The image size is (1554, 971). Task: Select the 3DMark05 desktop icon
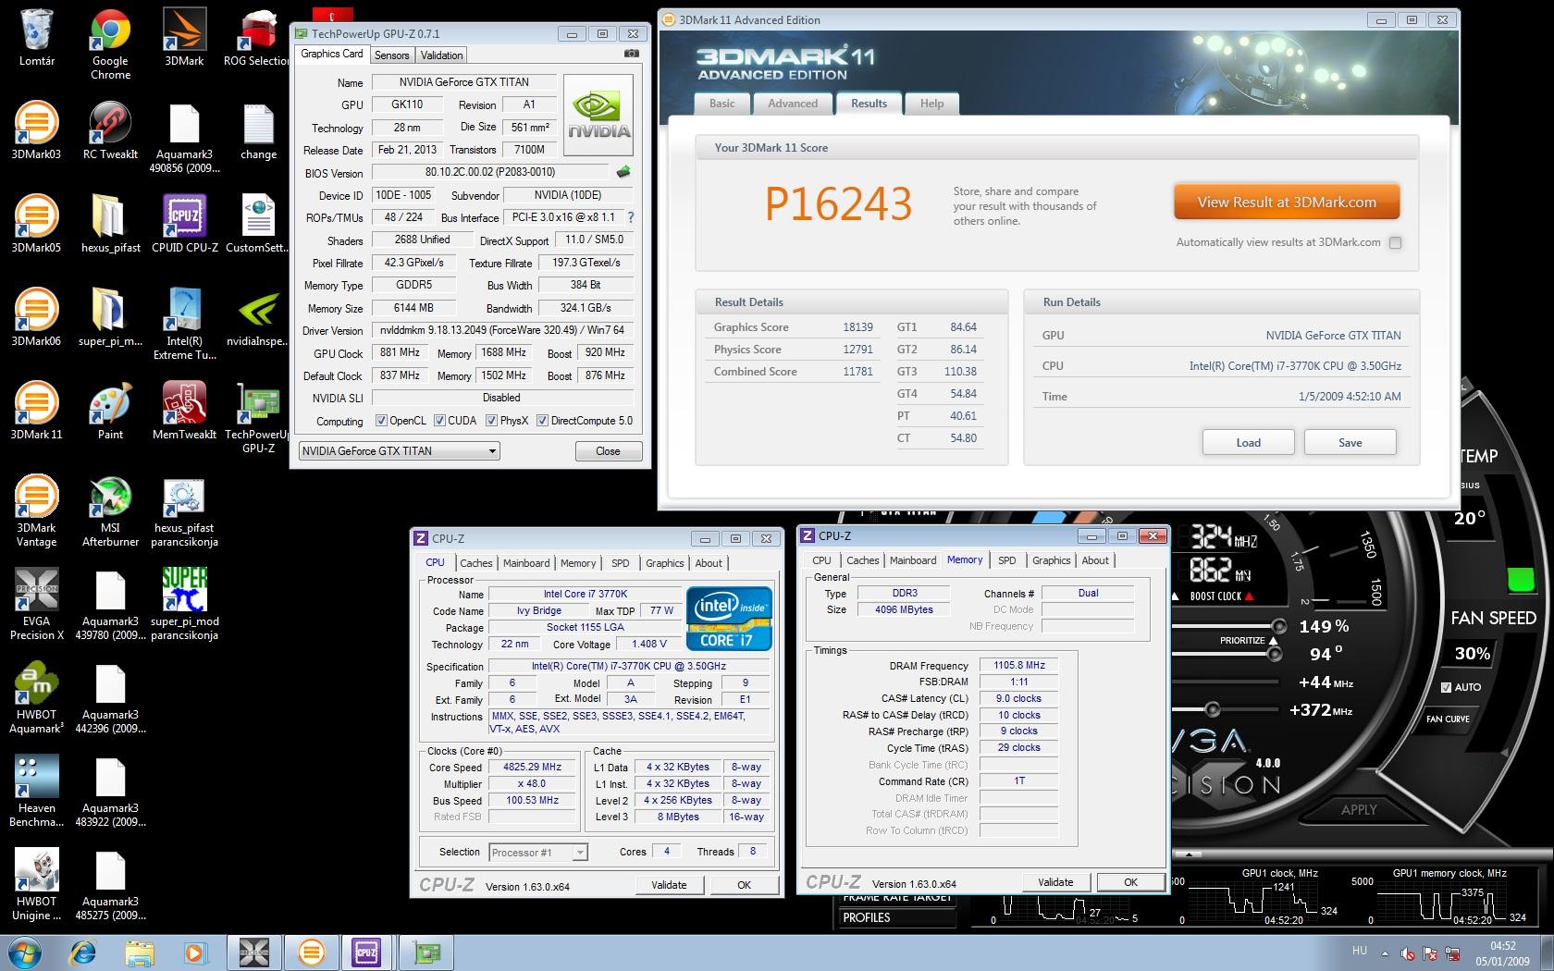pos(36,224)
